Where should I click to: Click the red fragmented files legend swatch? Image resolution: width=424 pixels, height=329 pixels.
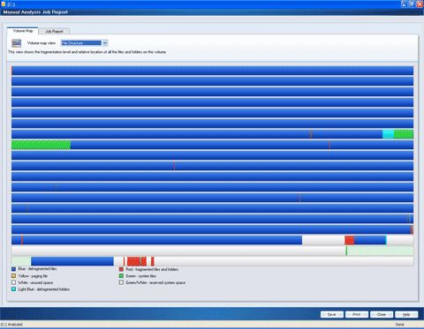click(x=121, y=269)
